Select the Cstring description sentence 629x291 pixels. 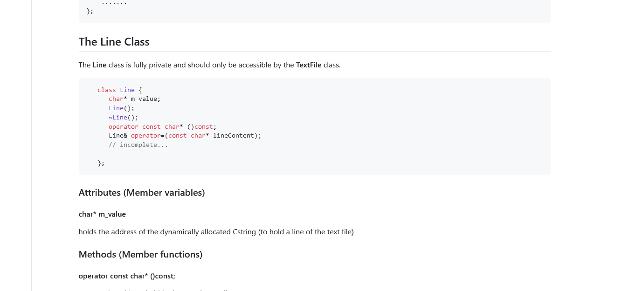click(216, 231)
